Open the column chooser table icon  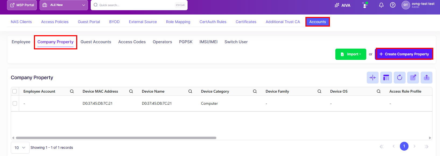pyautogui.click(x=386, y=78)
